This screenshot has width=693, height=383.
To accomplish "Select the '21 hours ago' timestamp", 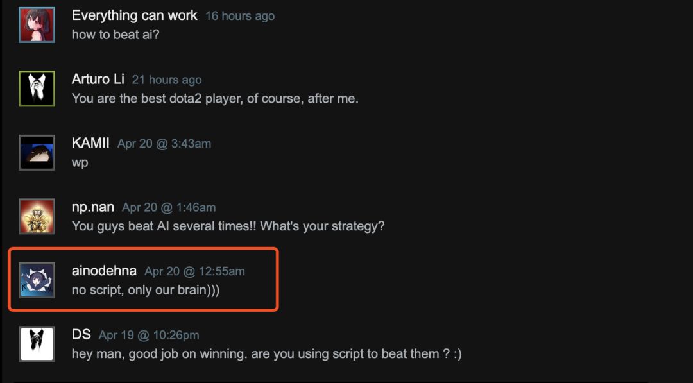I will 167,80.
